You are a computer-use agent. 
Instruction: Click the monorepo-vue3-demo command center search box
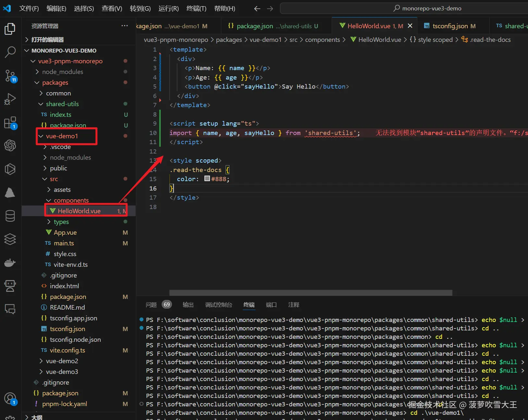click(x=428, y=8)
